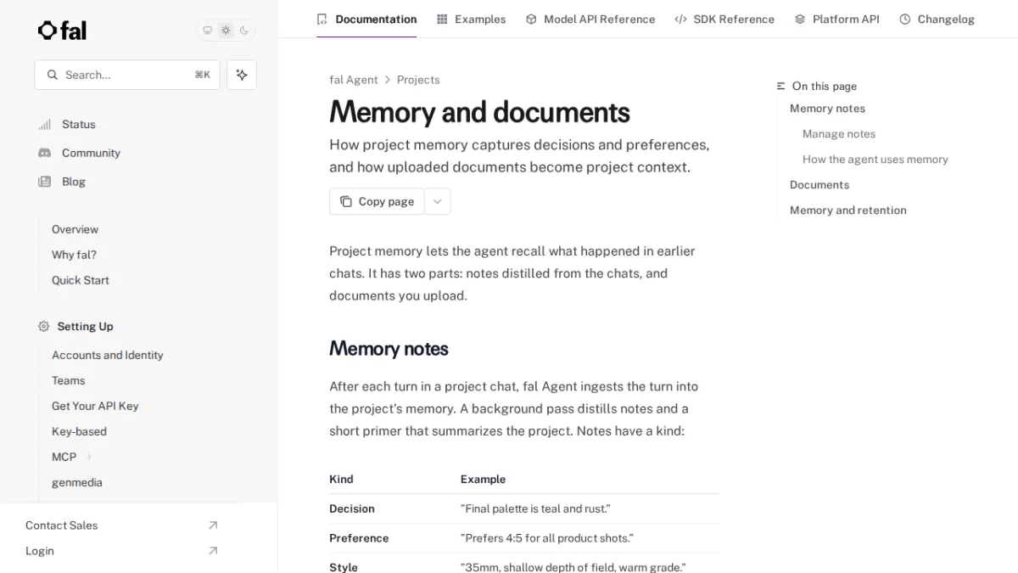Switch to Documentation tab
This screenshot has height=573, width=1018.
tap(366, 19)
